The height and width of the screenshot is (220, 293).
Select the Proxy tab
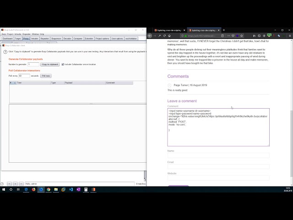pos(26,38)
